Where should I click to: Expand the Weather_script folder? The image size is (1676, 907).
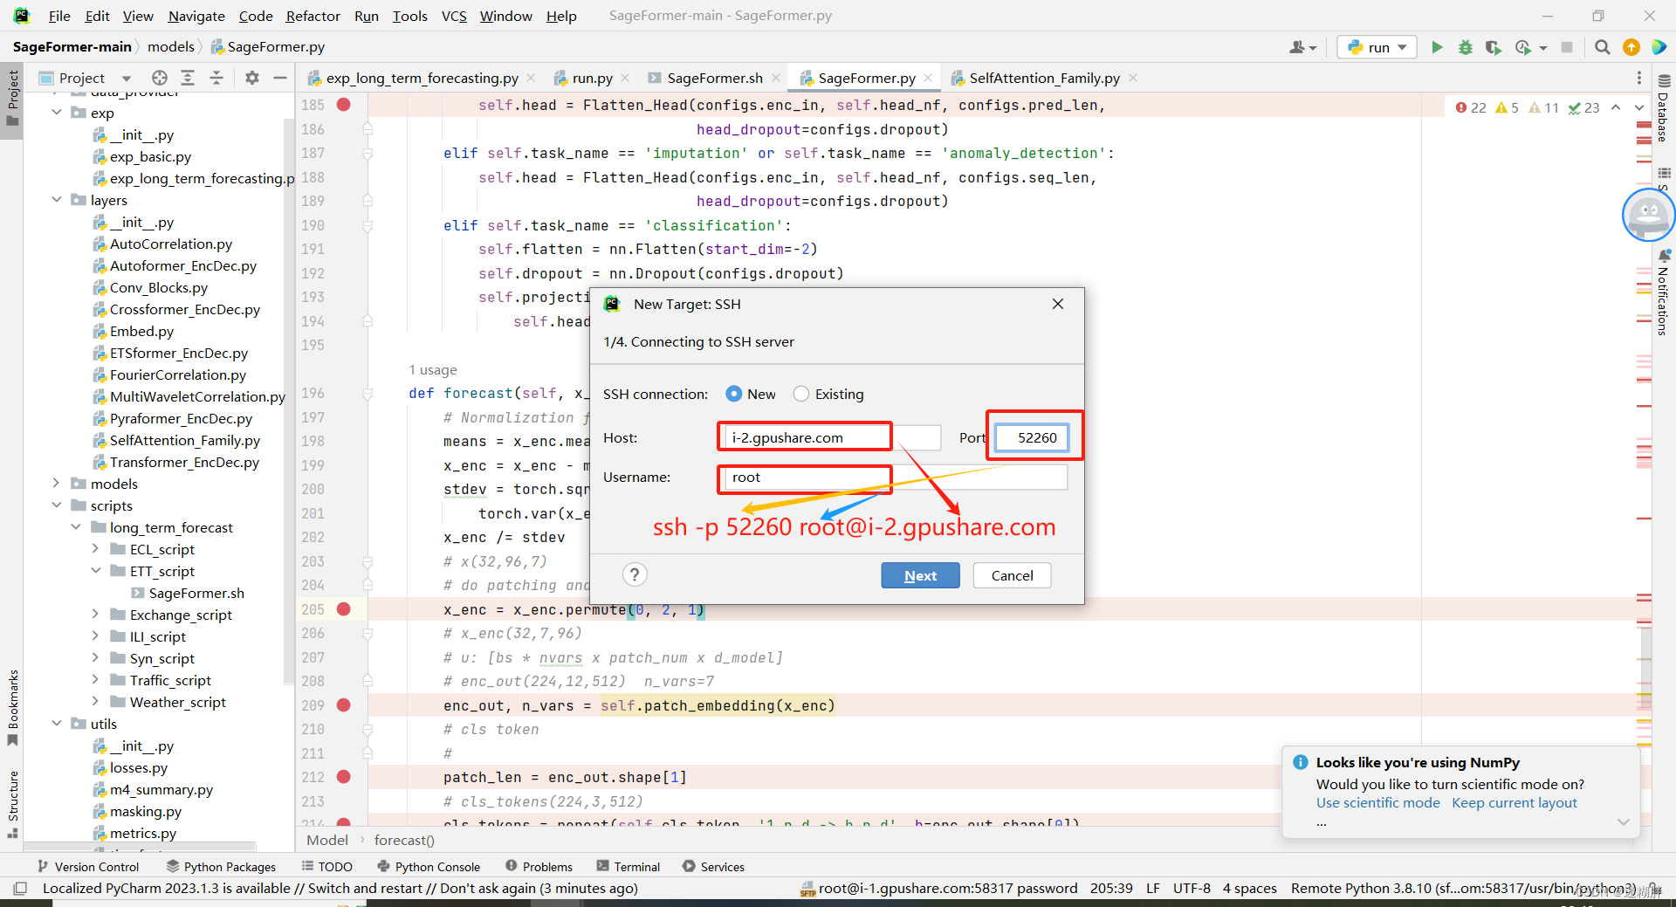[95, 702]
